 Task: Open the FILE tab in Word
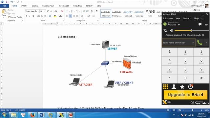point(4,6)
